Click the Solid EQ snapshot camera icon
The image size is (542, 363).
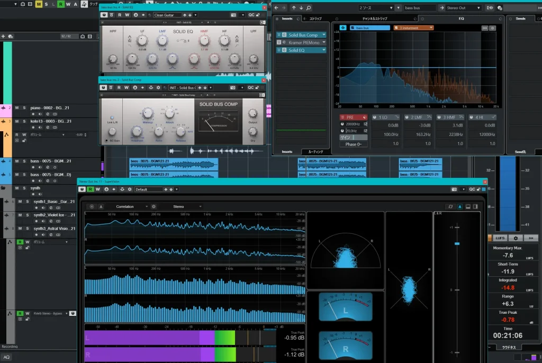[x=233, y=15]
